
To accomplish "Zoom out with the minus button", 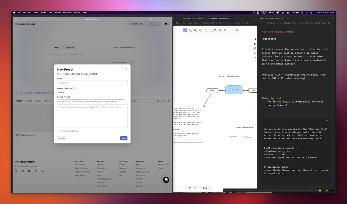I will 200,188.
